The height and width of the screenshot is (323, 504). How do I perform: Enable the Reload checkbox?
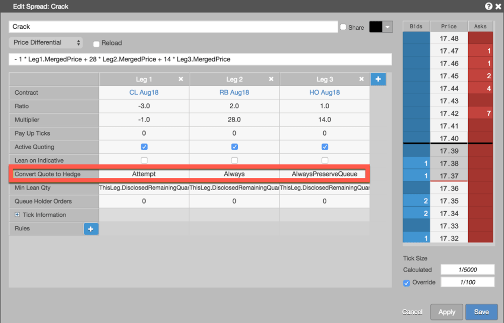(96, 44)
